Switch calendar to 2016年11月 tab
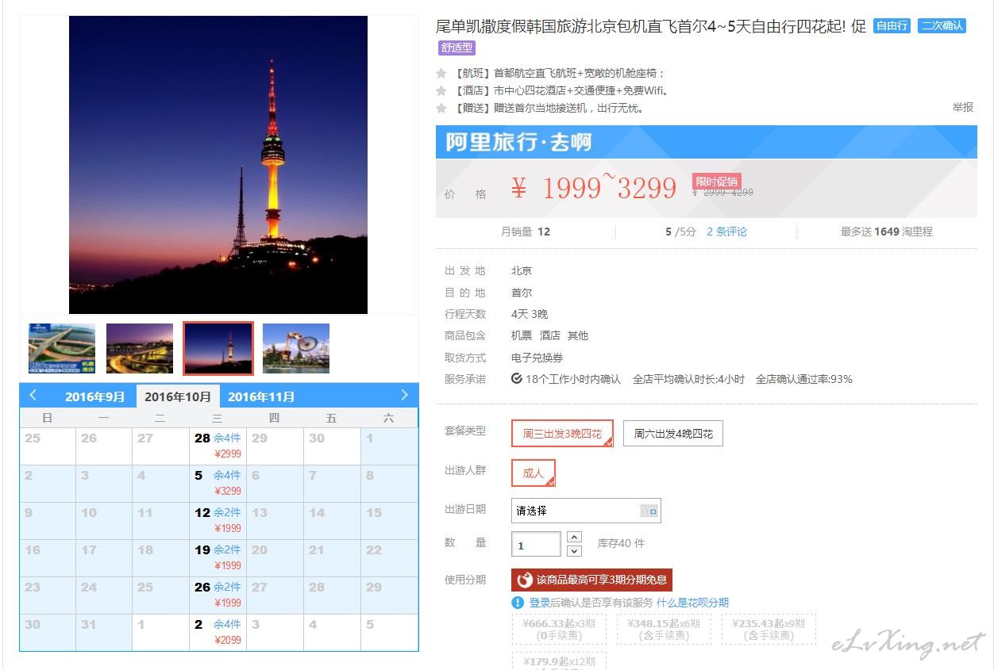 point(261,396)
